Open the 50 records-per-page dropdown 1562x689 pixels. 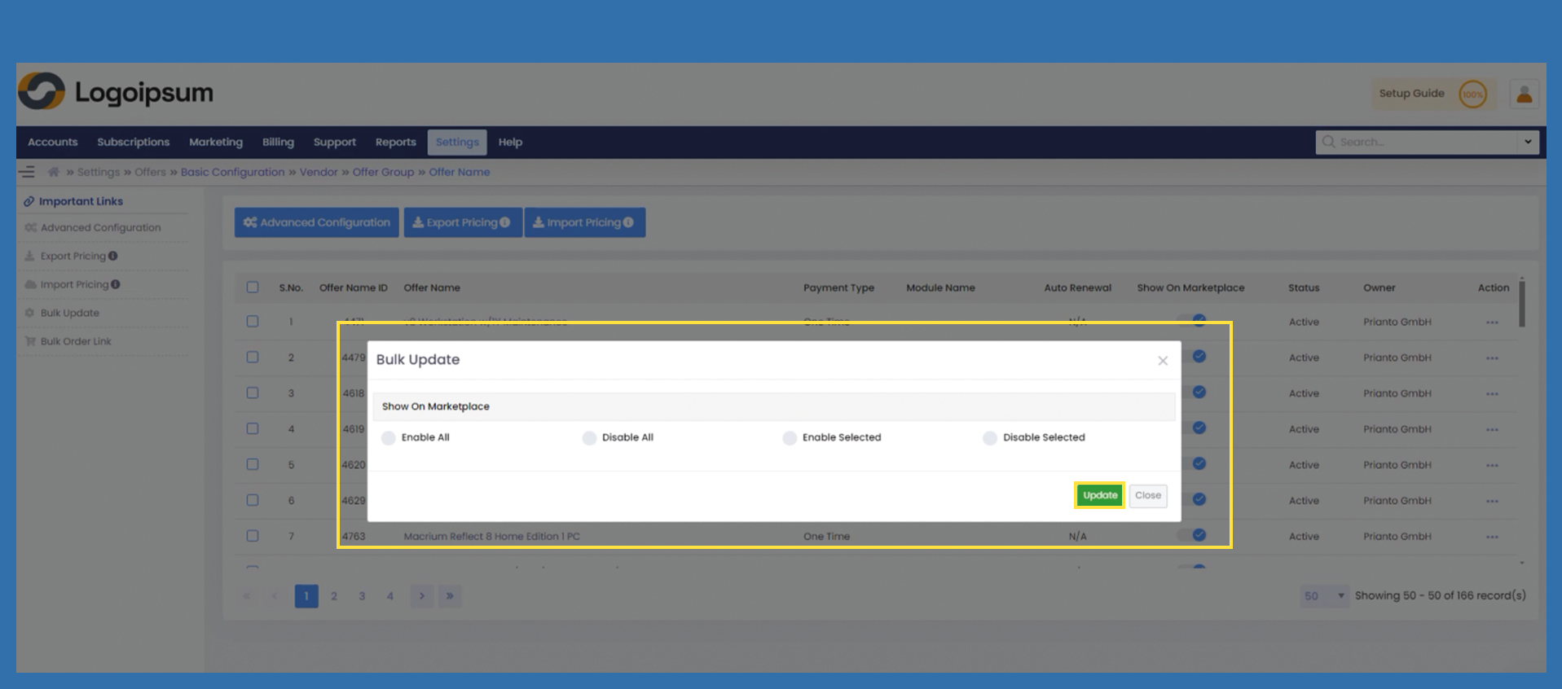[x=1323, y=596]
